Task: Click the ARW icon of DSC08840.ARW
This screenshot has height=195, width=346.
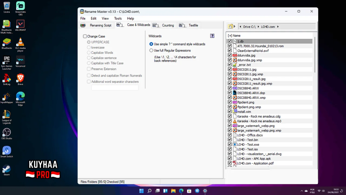Action: coord(235,88)
